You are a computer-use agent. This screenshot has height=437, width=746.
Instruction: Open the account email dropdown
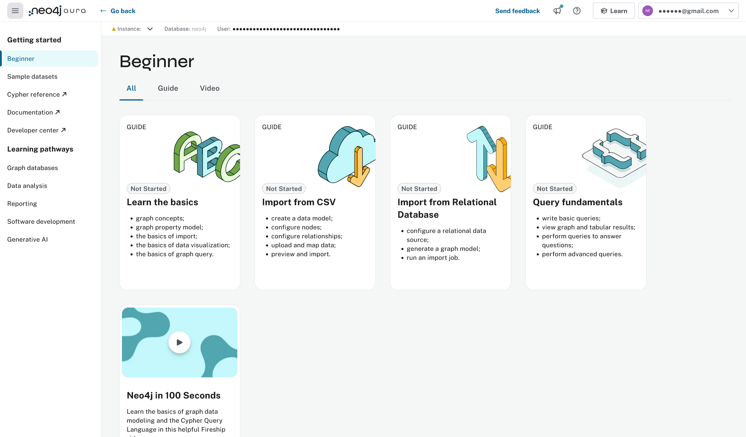tap(688, 11)
